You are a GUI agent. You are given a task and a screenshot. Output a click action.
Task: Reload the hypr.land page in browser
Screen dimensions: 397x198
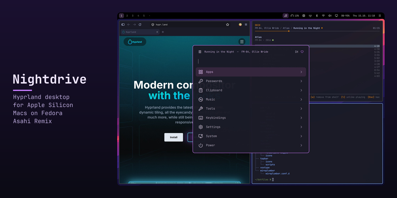click(140, 24)
